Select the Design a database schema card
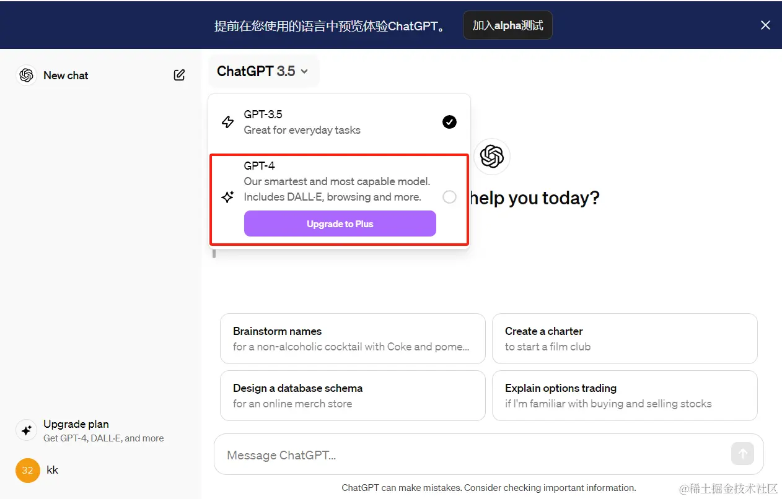The height and width of the screenshot is (499, 782). click(x=353, y=396)
